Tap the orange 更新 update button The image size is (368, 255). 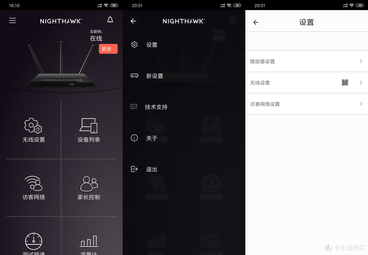[x=108, y=49]
